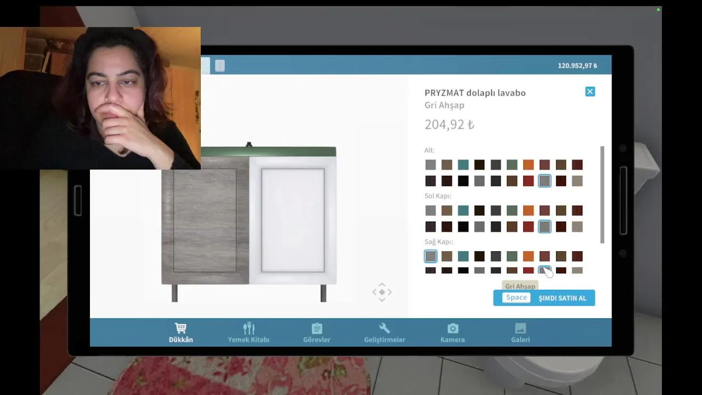This screenshot has width=702, height=395.
Task: Click the swatch with the Gri Ahşap tooltip
Action: tap(545, 270)
